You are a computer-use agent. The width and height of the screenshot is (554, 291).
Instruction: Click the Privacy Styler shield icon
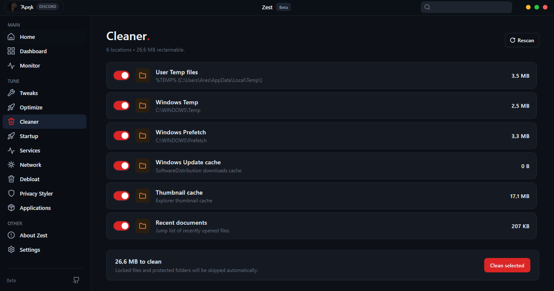coord(11,193)
